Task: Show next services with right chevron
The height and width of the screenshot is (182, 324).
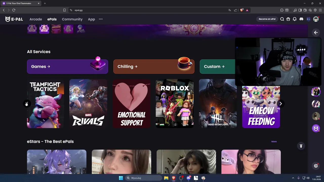Action: pos(280,104)
